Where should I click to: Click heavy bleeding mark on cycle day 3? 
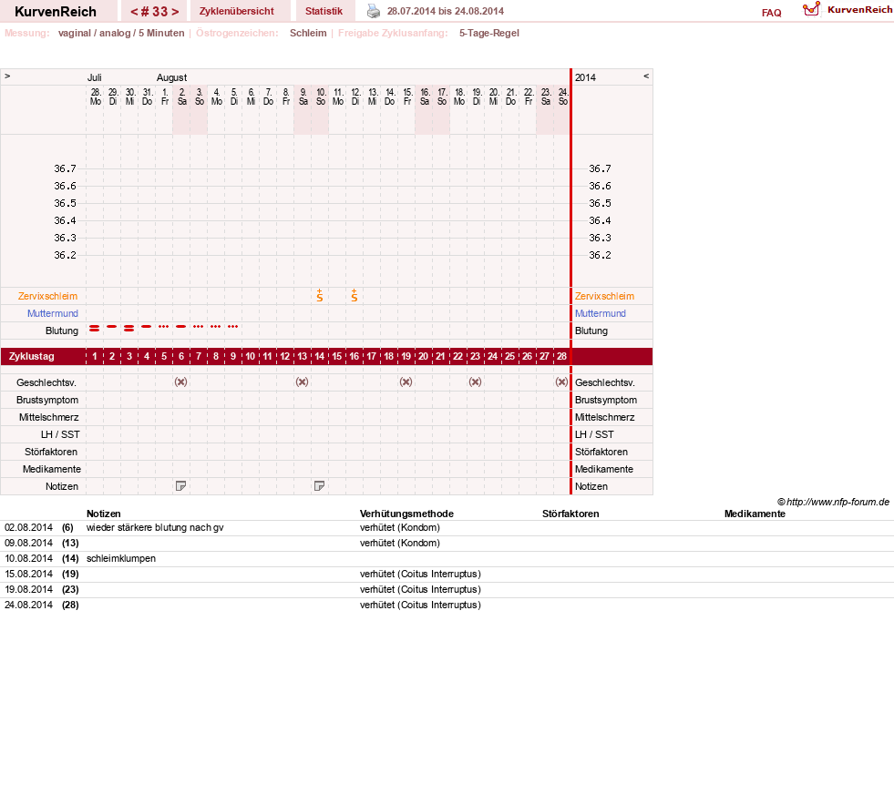[x=128, y=328]
